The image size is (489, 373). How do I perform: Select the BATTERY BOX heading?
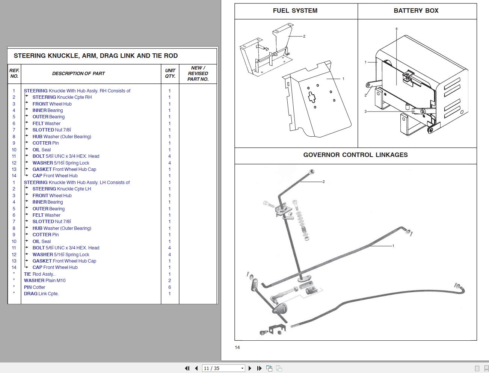416,11
